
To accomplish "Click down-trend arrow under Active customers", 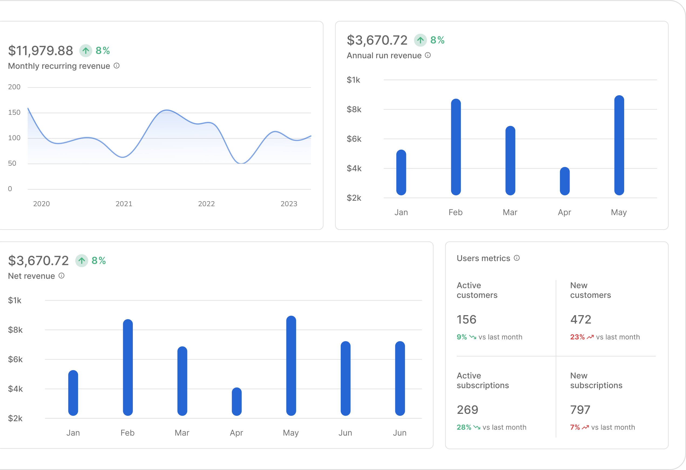I will pyautogui.click(x=472, y=337).
